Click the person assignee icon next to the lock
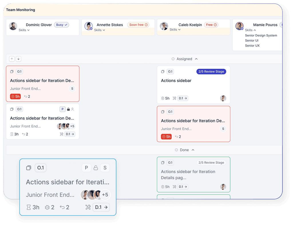The width and height of the screenshot is (293, 226). pyautogui.click(x=72, y=109)
